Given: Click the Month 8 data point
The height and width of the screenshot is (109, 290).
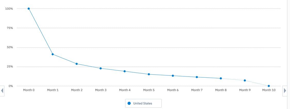Looking at the screenshot, I should [x=221, y=78].
